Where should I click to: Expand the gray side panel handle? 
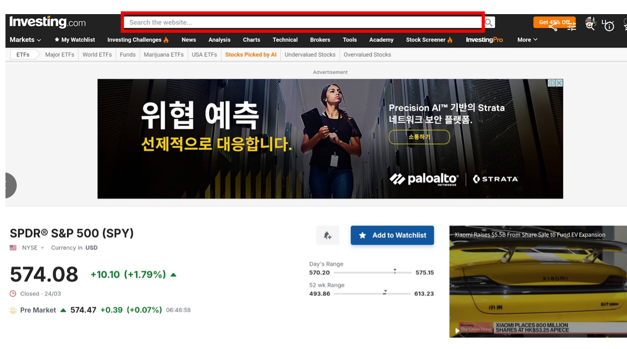click(11, 185)
